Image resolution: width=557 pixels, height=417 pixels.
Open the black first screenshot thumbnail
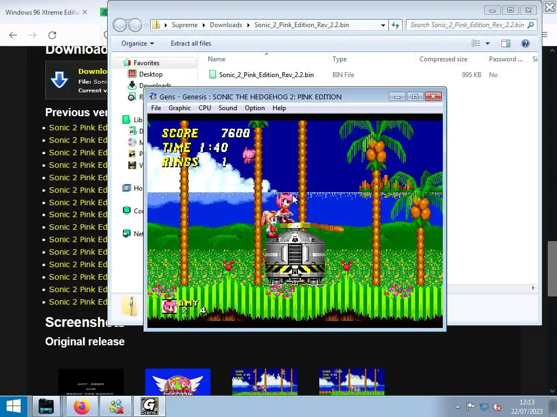[91, 382]
